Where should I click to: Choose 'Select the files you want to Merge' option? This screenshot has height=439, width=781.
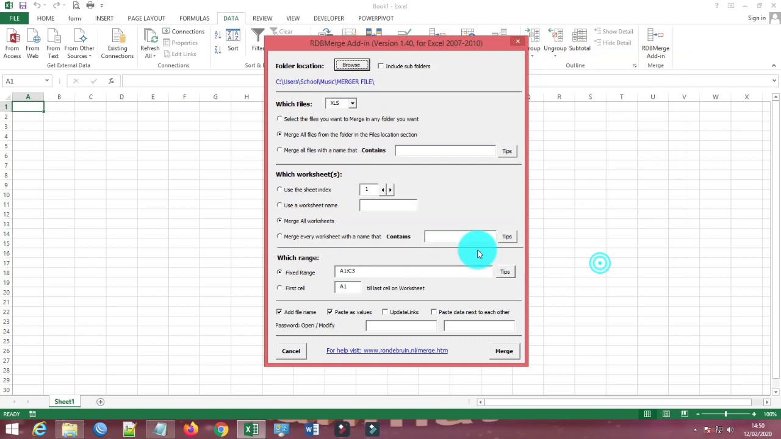click(279, 119)
